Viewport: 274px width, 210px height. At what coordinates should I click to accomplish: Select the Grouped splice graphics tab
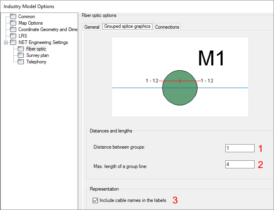point(127,27)
